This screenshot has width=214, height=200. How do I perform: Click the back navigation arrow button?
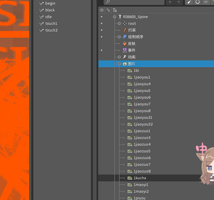click(x=170, y=2)
